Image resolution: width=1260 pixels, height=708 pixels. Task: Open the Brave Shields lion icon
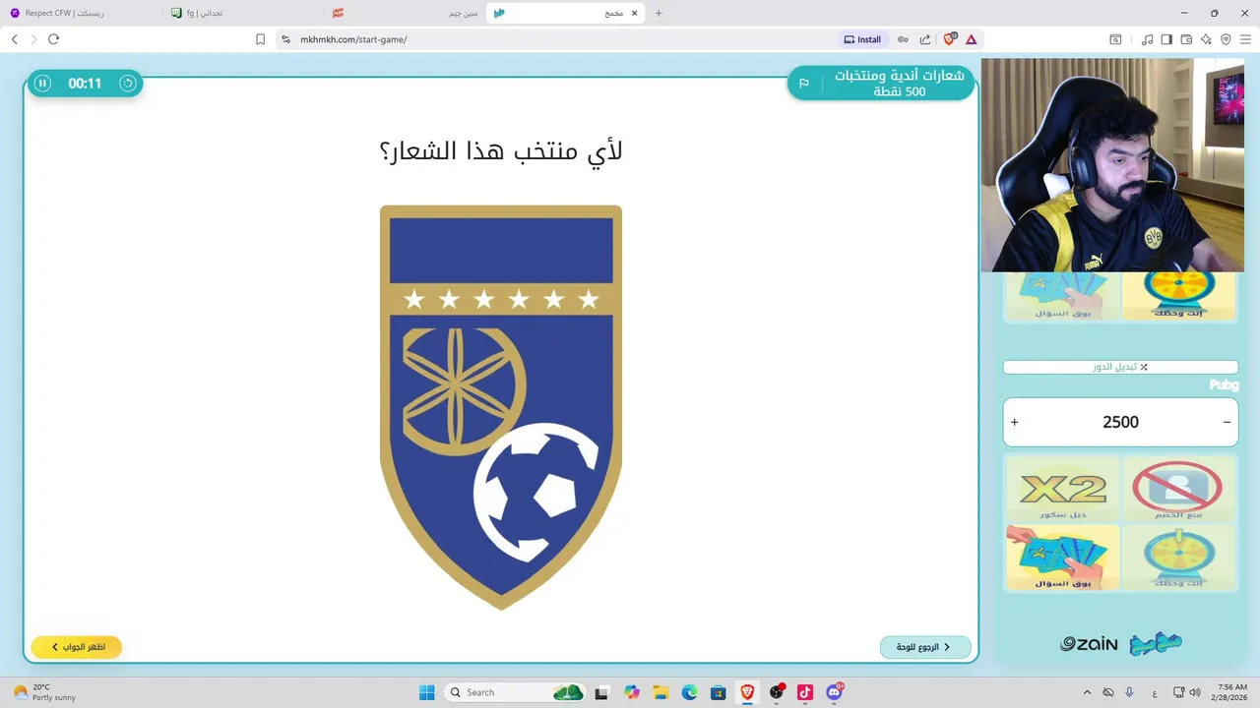tap(950, 39)
